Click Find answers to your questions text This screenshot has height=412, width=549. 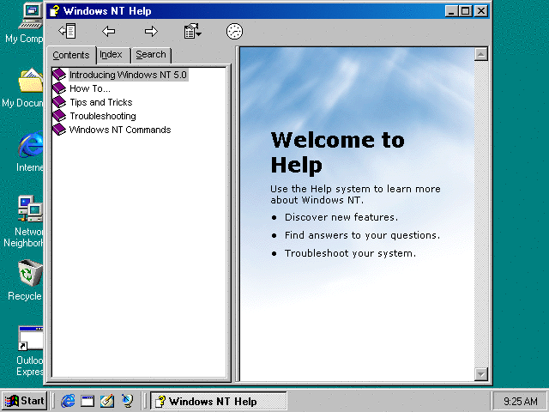(x=362, y=235)
